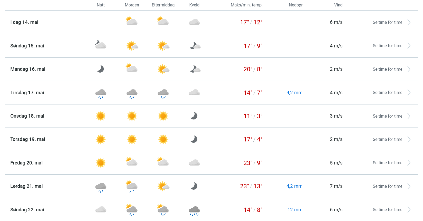Click the 9,2 mm precipitation value
The width and height of the screenshot is (423, 221).
pyautogui.click(x=294, y=93)
